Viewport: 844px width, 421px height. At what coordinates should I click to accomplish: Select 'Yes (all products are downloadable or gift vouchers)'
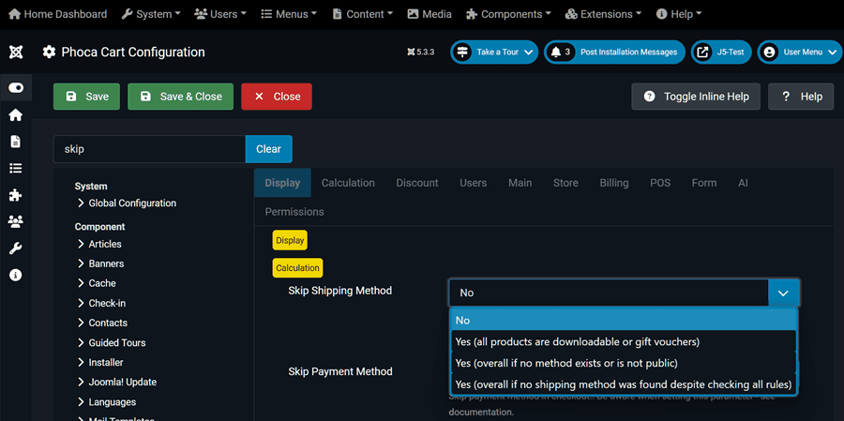click(x=577, y=341)
